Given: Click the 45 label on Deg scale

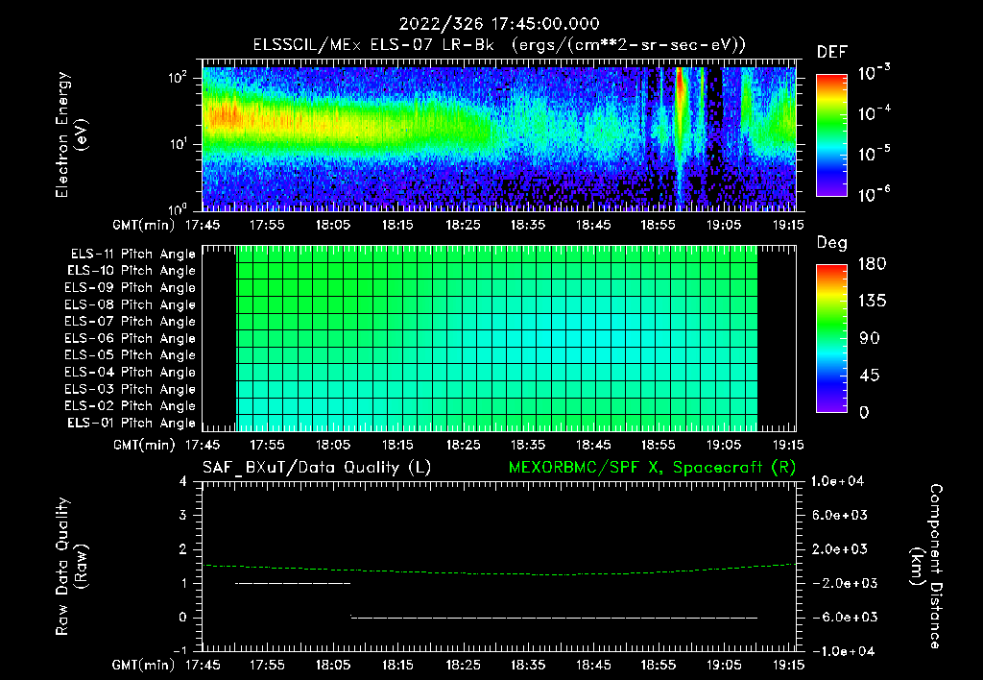Looking at the screenshot, I should [870, 376].
